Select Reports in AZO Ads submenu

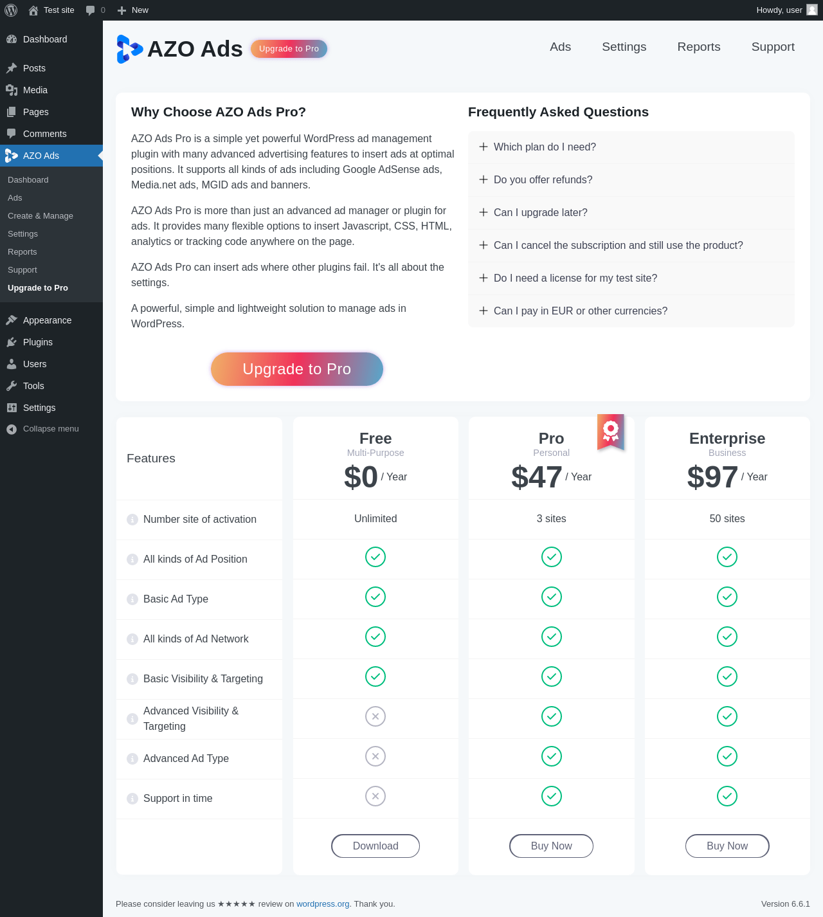point(51,252)
